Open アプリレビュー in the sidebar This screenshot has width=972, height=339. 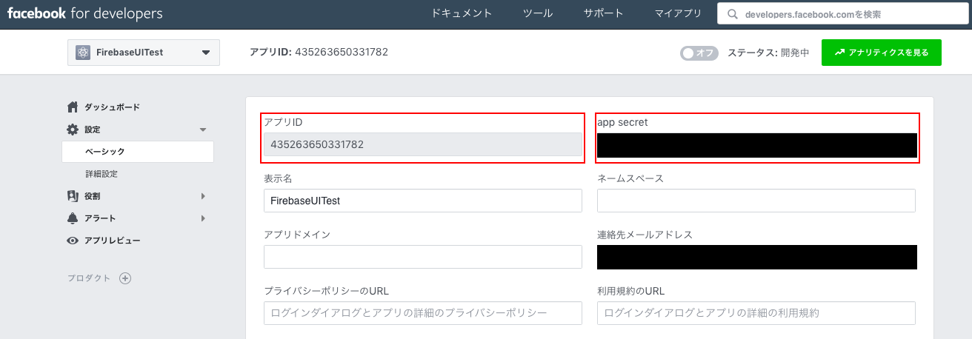tap(112, 241)
